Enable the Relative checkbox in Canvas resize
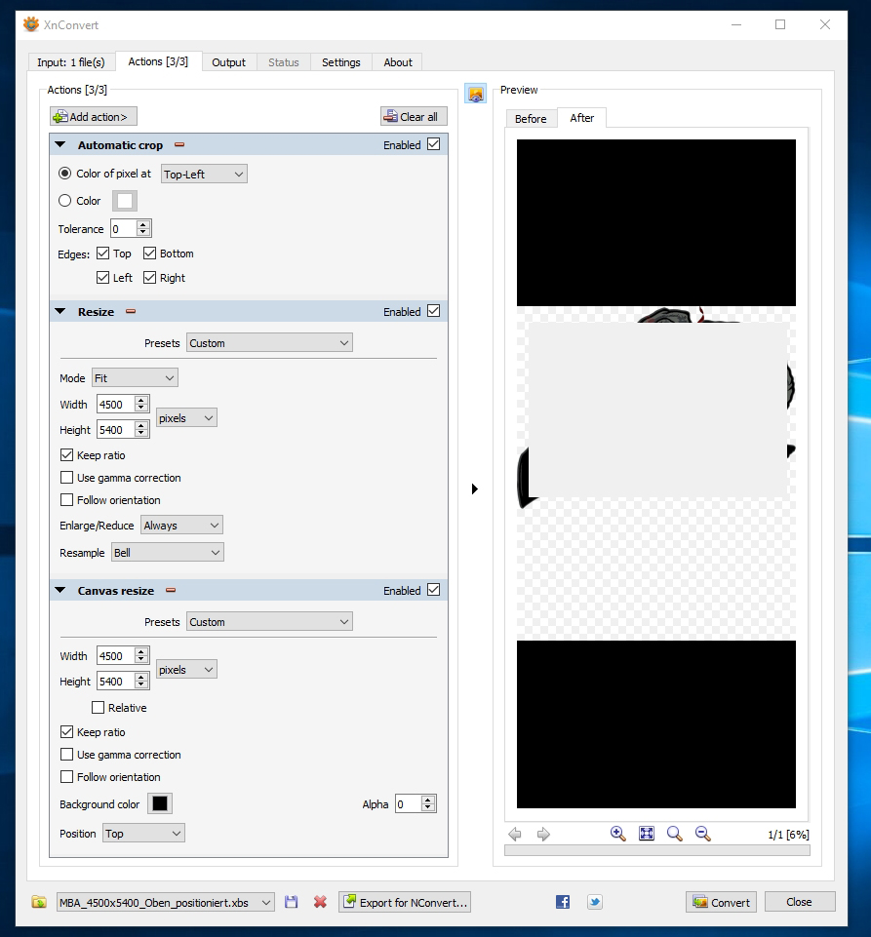 [x=99, y=708]
